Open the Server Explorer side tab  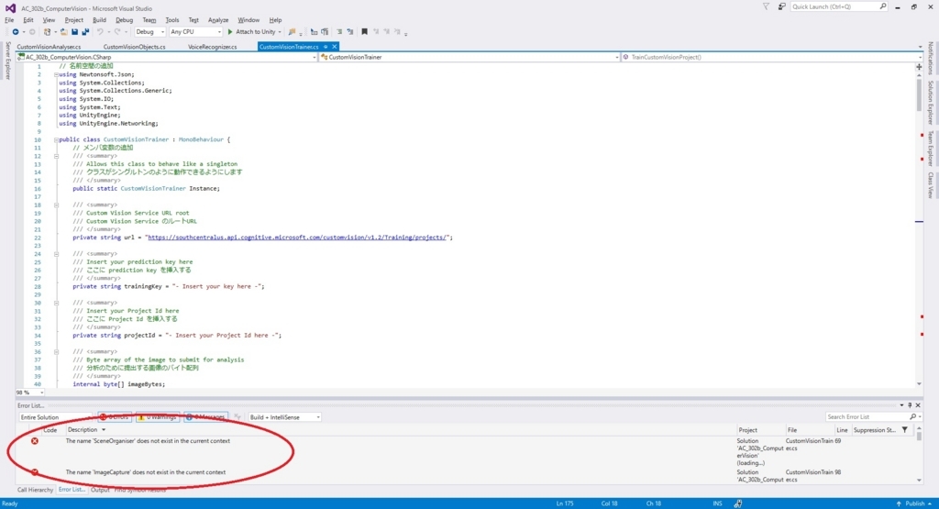tap(7, 61)
